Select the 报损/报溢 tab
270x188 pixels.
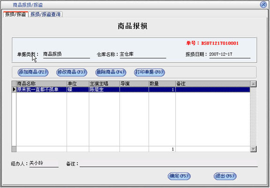tap(15, 14)
